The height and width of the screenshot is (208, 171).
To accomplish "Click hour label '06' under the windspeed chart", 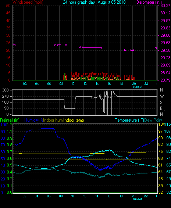I will pos(49,84).
